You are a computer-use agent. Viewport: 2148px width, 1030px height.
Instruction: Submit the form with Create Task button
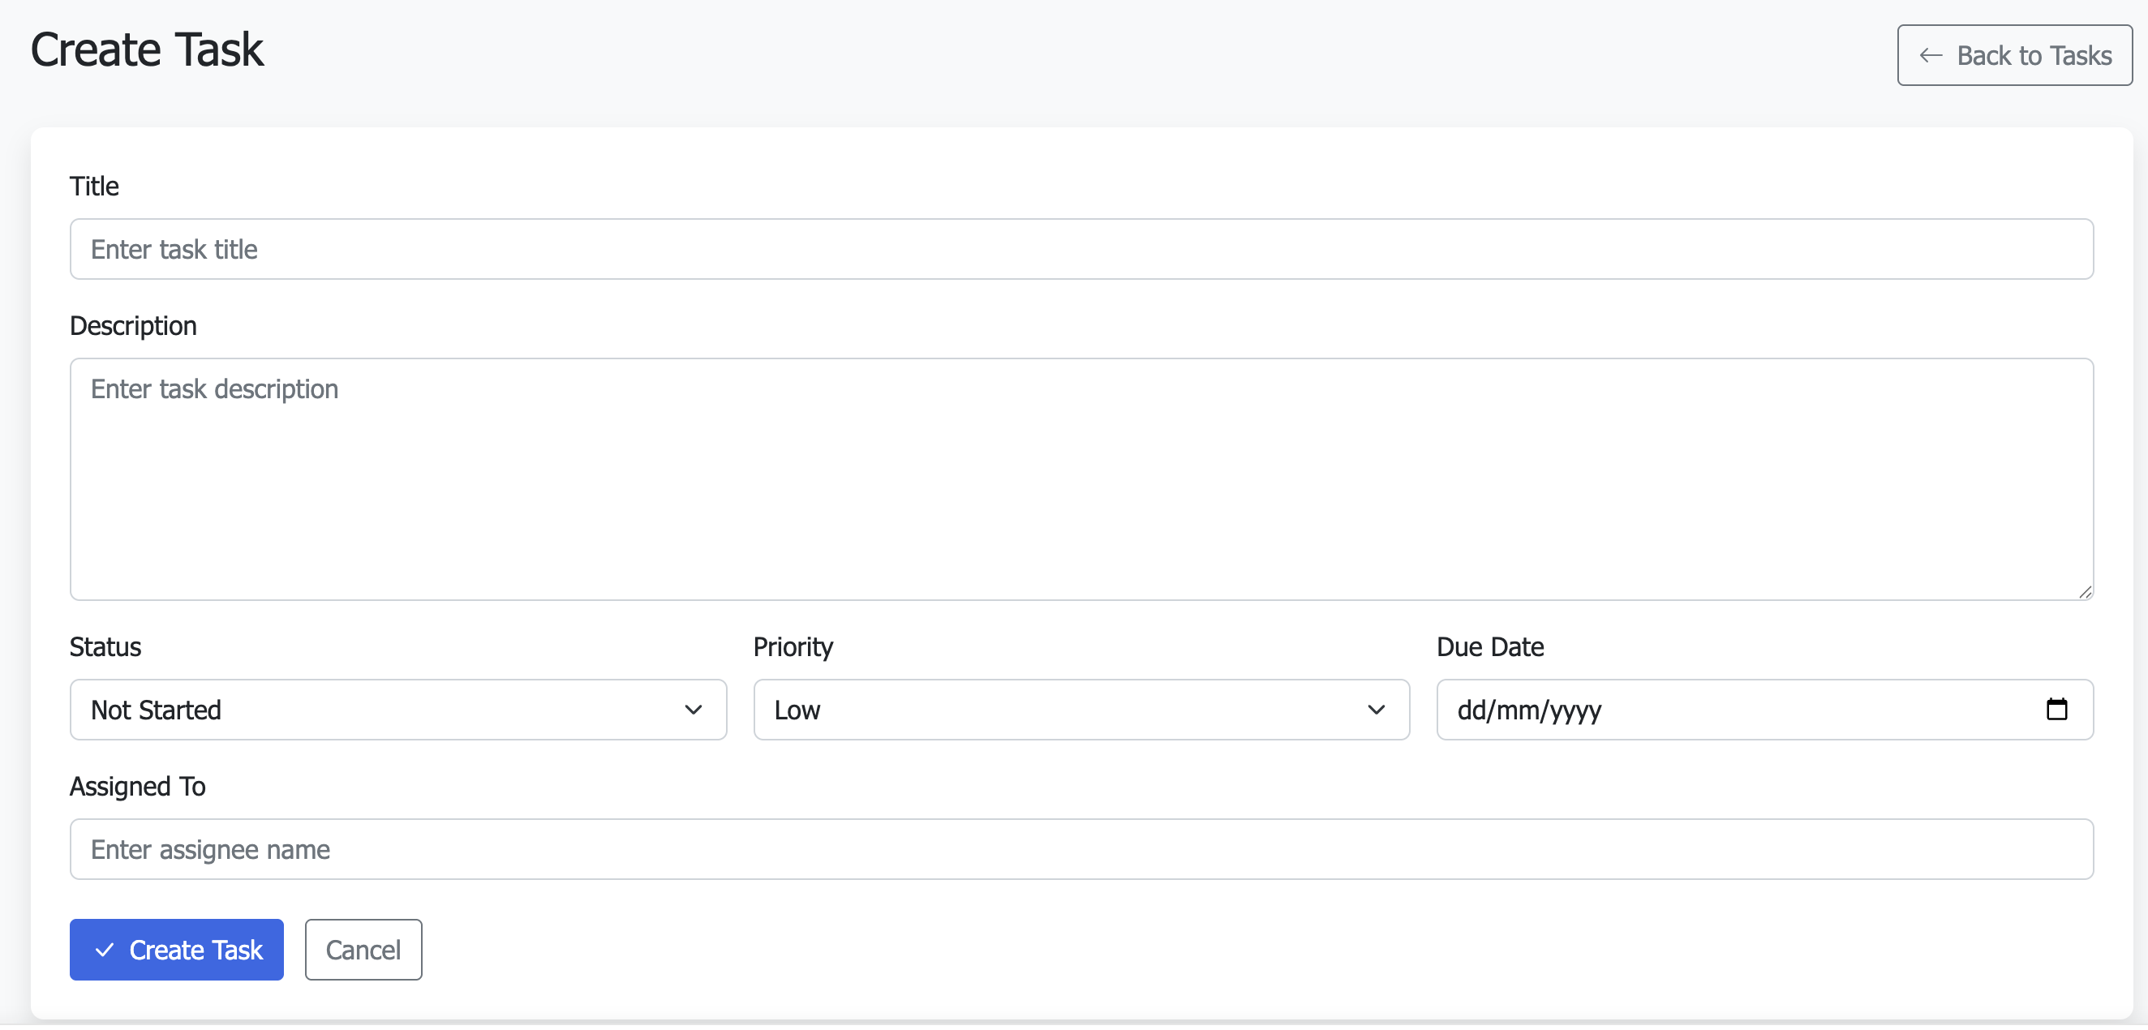pyautogui.click(x=177, y=949)
